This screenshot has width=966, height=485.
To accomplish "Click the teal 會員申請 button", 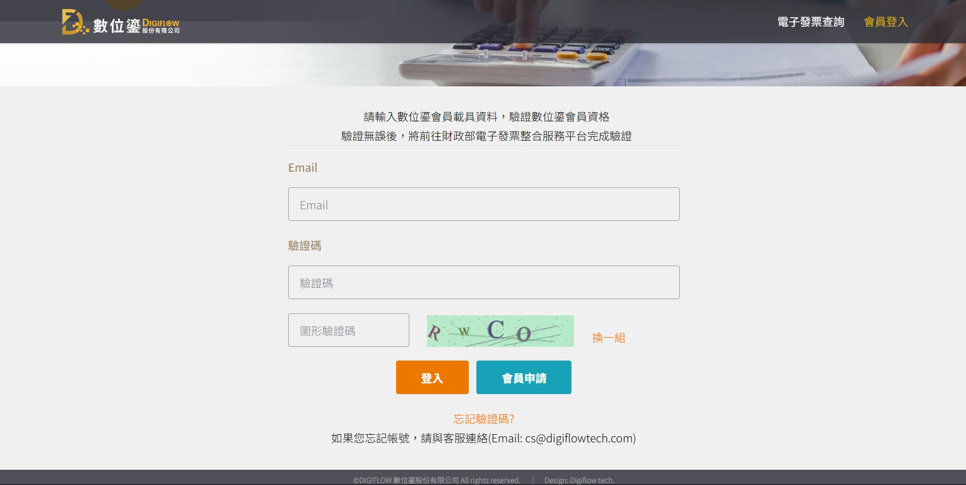I will click(524, 377).
